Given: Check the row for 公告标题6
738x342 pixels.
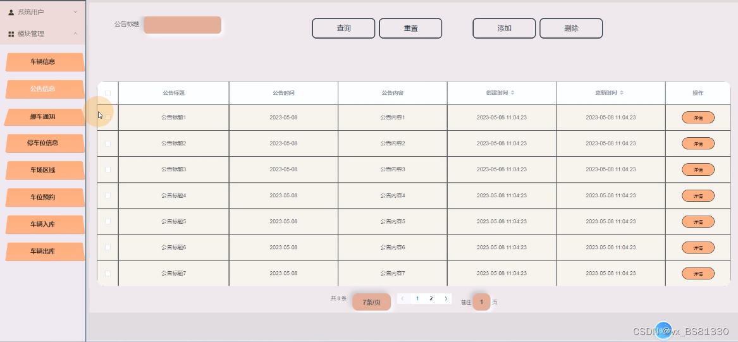Looking at the screenshot, I should click(x=108, y=247).
